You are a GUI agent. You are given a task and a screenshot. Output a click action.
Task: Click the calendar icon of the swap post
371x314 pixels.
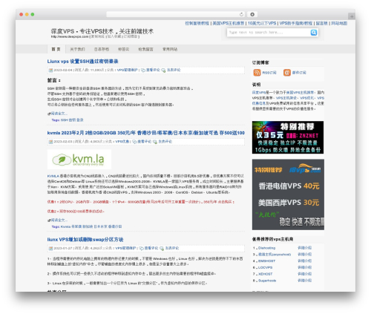[50, 248]
